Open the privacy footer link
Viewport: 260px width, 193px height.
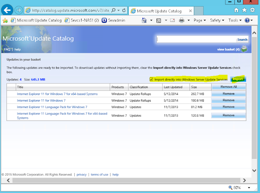click(x=81, y=174)
